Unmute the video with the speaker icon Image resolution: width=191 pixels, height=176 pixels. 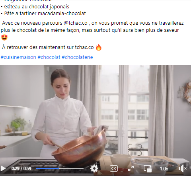coord(182,168)
